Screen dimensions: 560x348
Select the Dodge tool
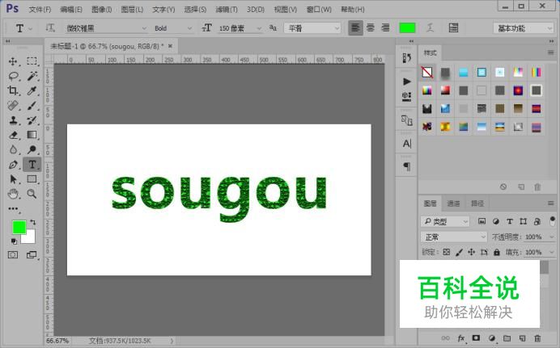pos(32,149)
